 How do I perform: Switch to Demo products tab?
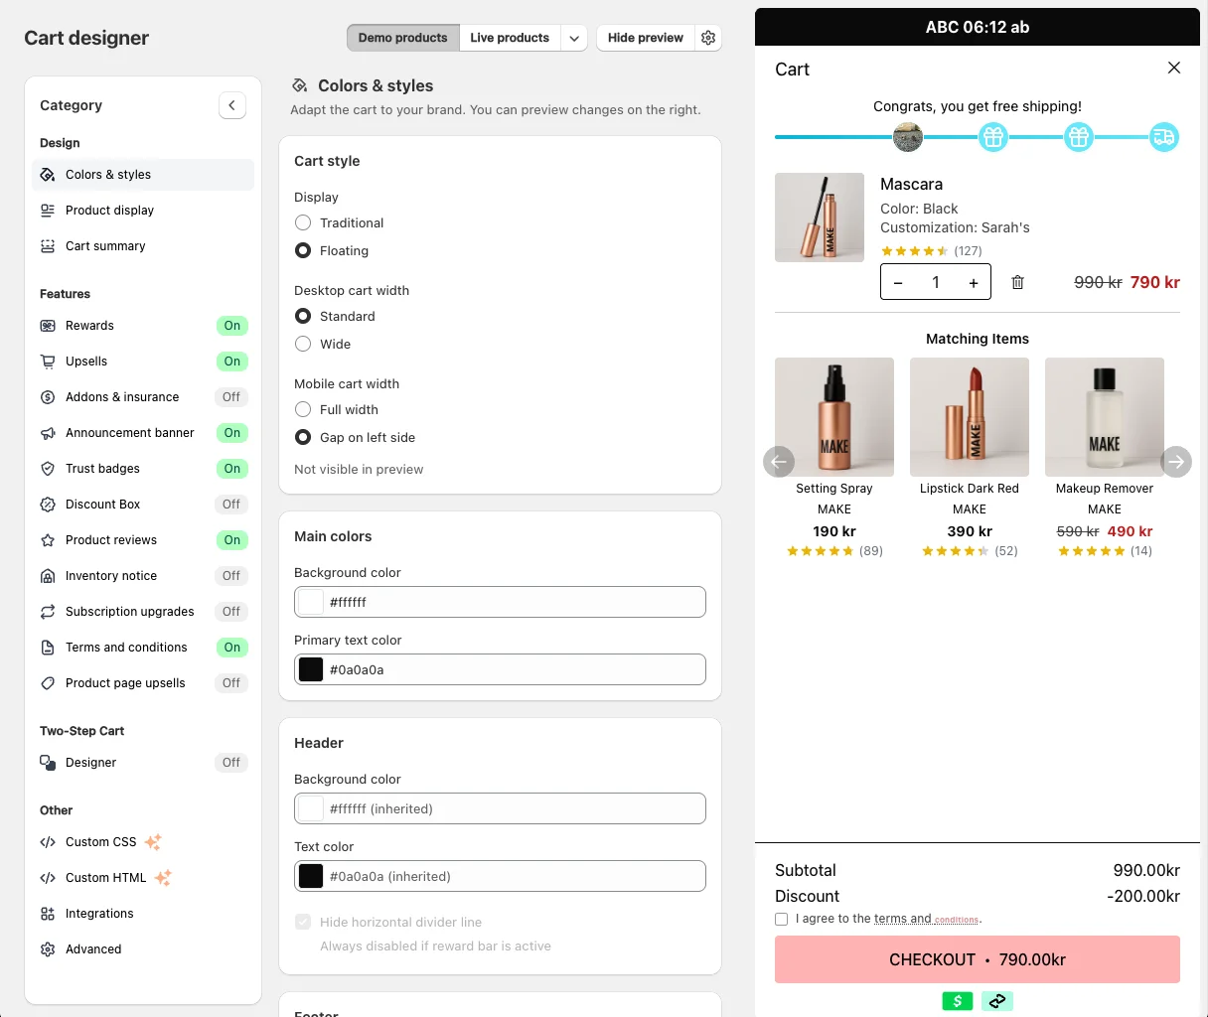pyautogui.click(x=402, y=38)
